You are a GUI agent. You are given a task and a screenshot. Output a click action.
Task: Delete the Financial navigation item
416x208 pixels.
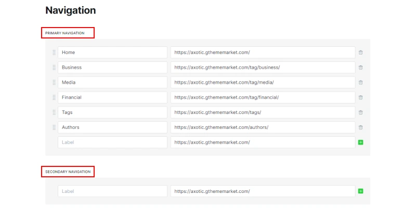tap(360, 97)
